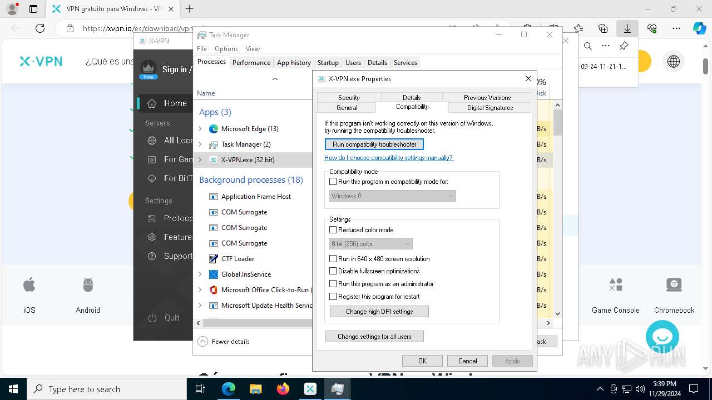Open the General tab in Properties

(x=347, y=108)
